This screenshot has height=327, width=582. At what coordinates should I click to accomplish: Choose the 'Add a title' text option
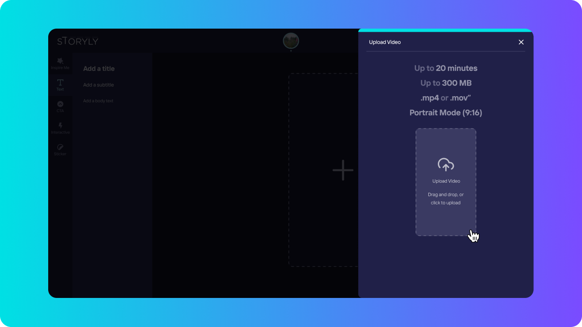pos(99,69)
